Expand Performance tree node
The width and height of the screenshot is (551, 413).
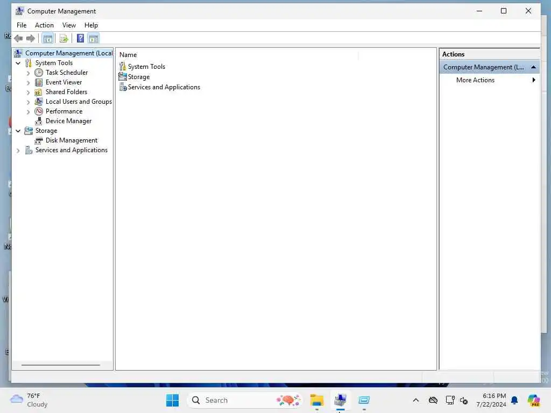[x=29, y=112]
